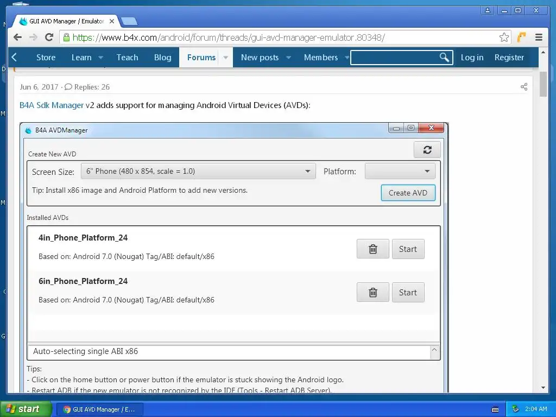
Task: Expand the New posts menu arrow
Action: click(289, 58)
